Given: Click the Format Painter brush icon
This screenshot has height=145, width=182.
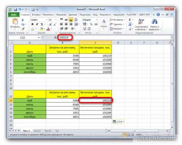Looking at the screenshot, I should coord(23,29).
